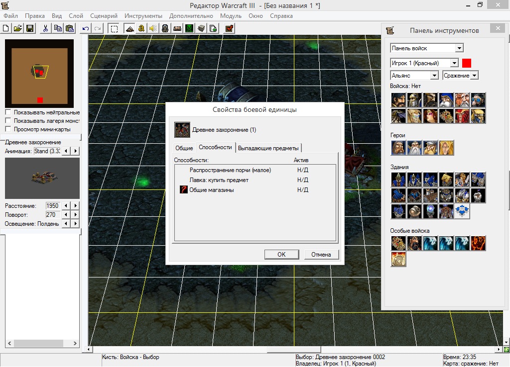Select the Archmage hero icon
The width and height of the screenshot is (510, 367).
click(x=414, y=148)
